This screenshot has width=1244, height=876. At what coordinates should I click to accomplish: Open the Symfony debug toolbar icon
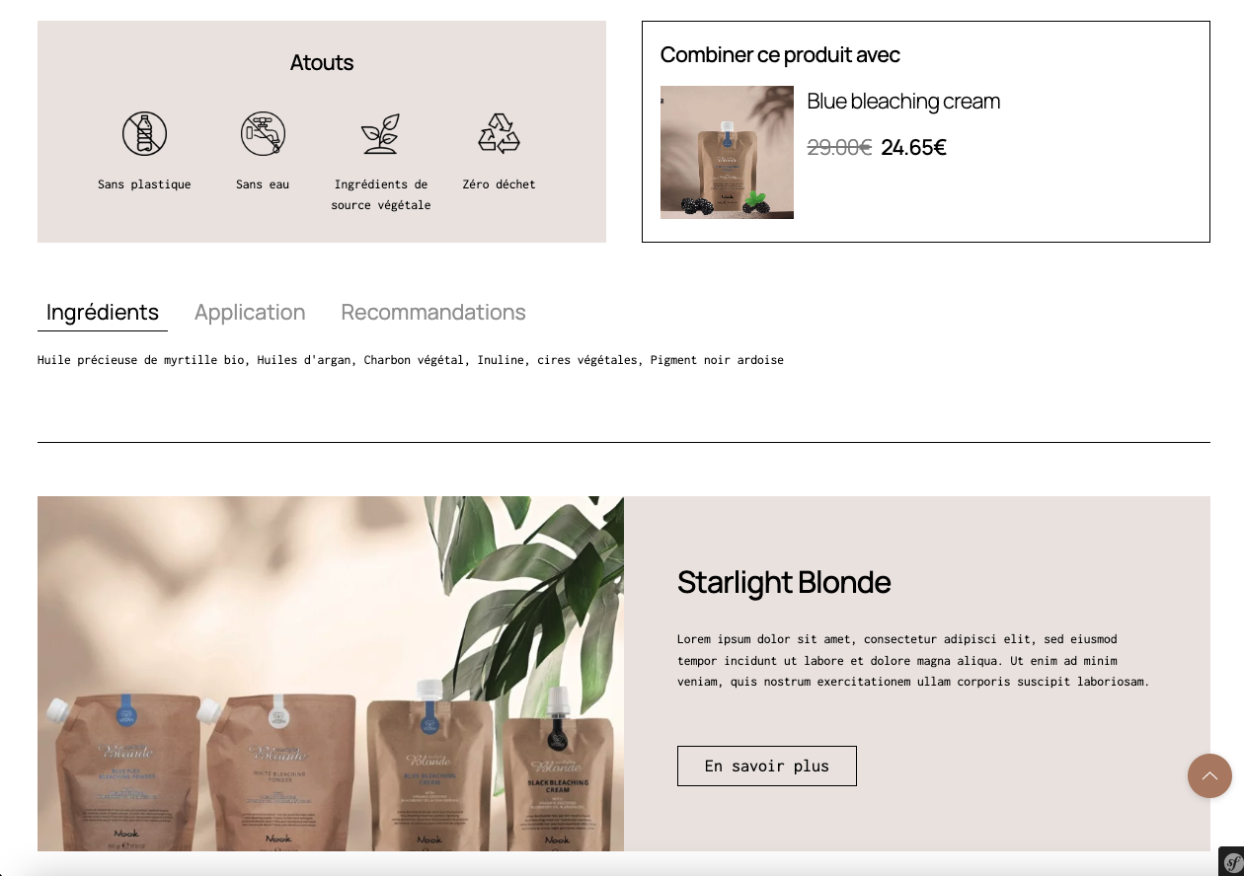pyautogui.click(x=1231, y=861)
